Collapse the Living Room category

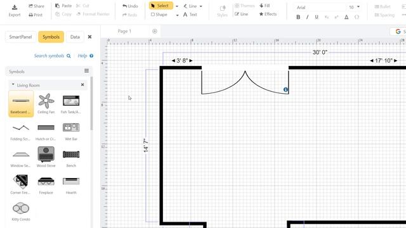(13, 84)
